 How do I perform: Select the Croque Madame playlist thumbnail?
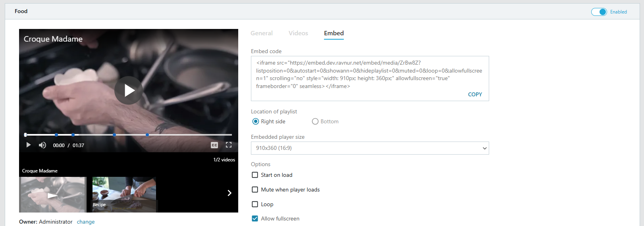coord(53,194)
